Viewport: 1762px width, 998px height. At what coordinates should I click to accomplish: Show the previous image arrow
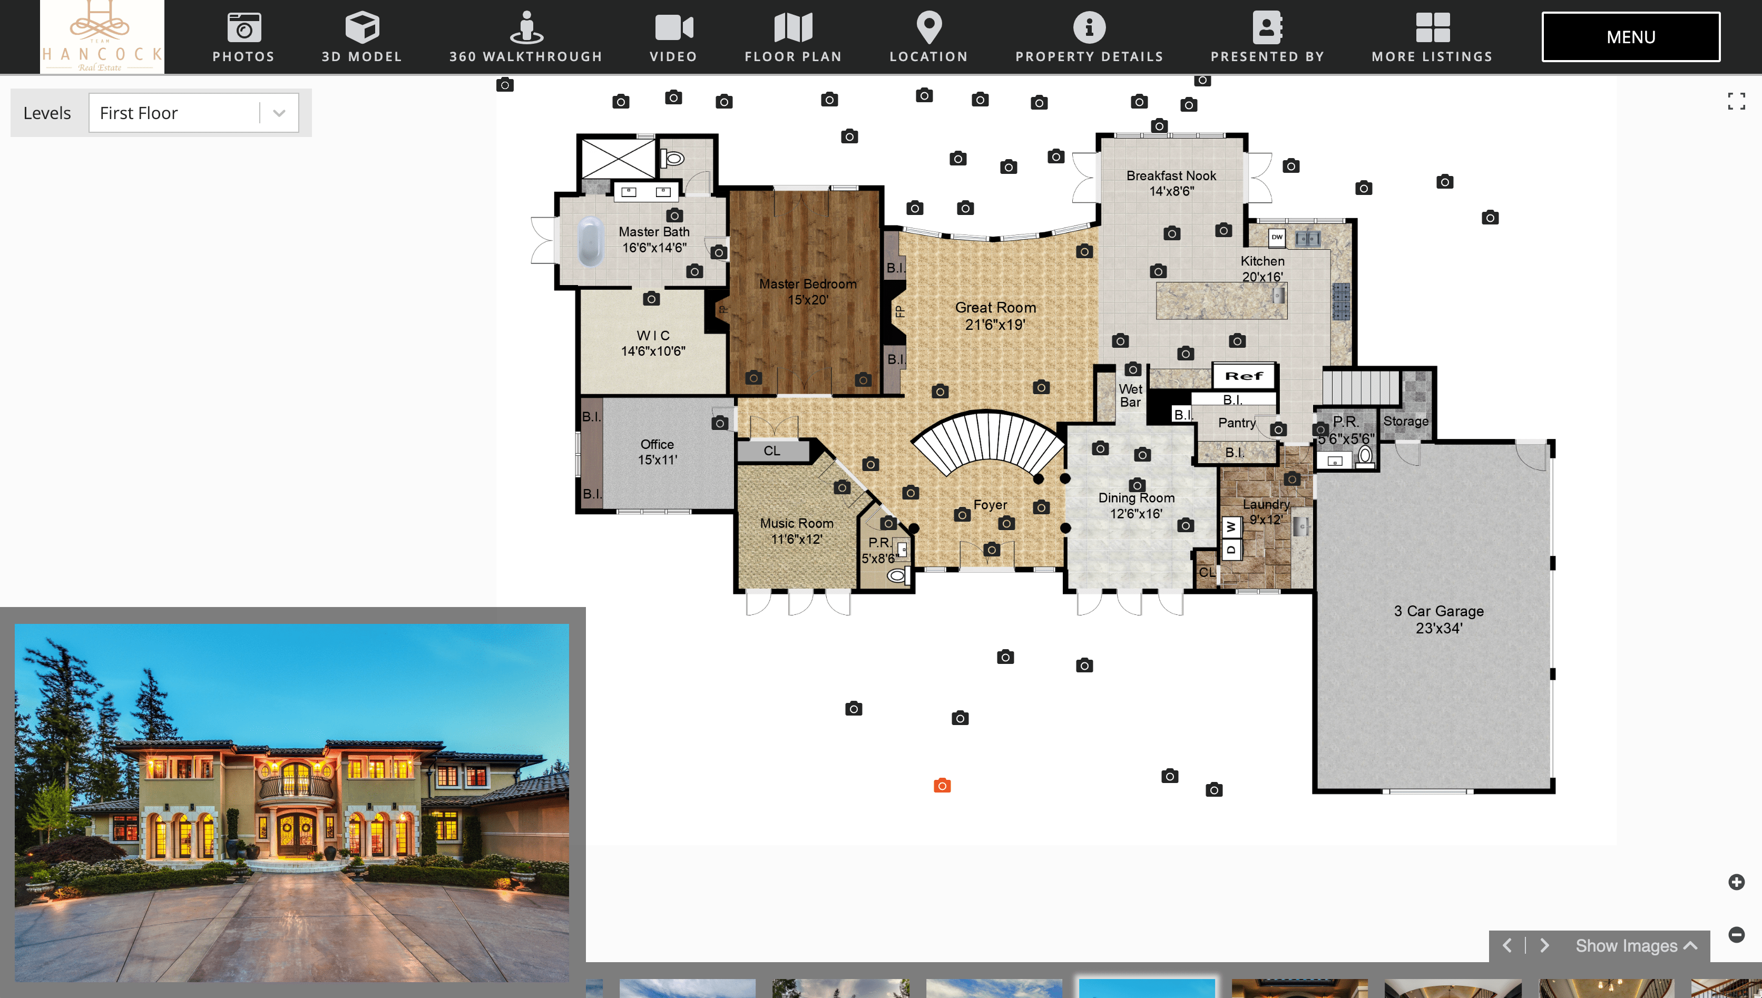point(1507,946)
